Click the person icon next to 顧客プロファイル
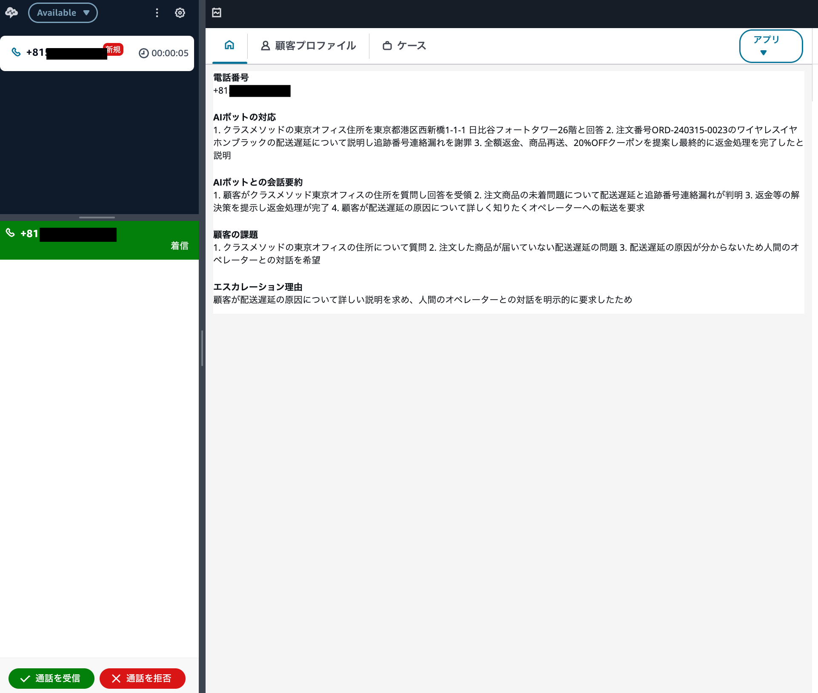This screenshot has height=693, width=818. coord(266,46)
